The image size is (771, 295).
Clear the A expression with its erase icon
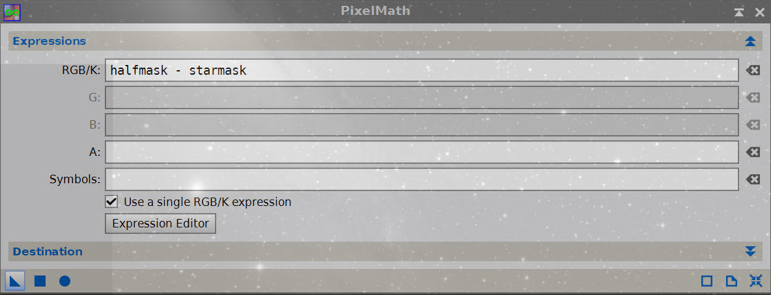pos(752,152)
